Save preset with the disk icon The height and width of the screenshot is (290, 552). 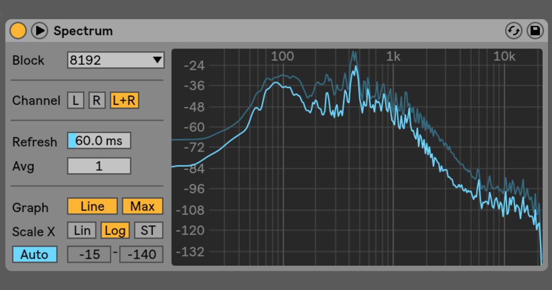tap(535, 31)
